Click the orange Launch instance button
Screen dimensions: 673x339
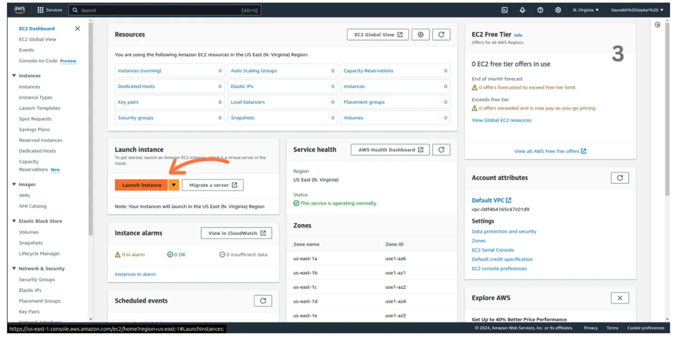(x=141, y=185)
